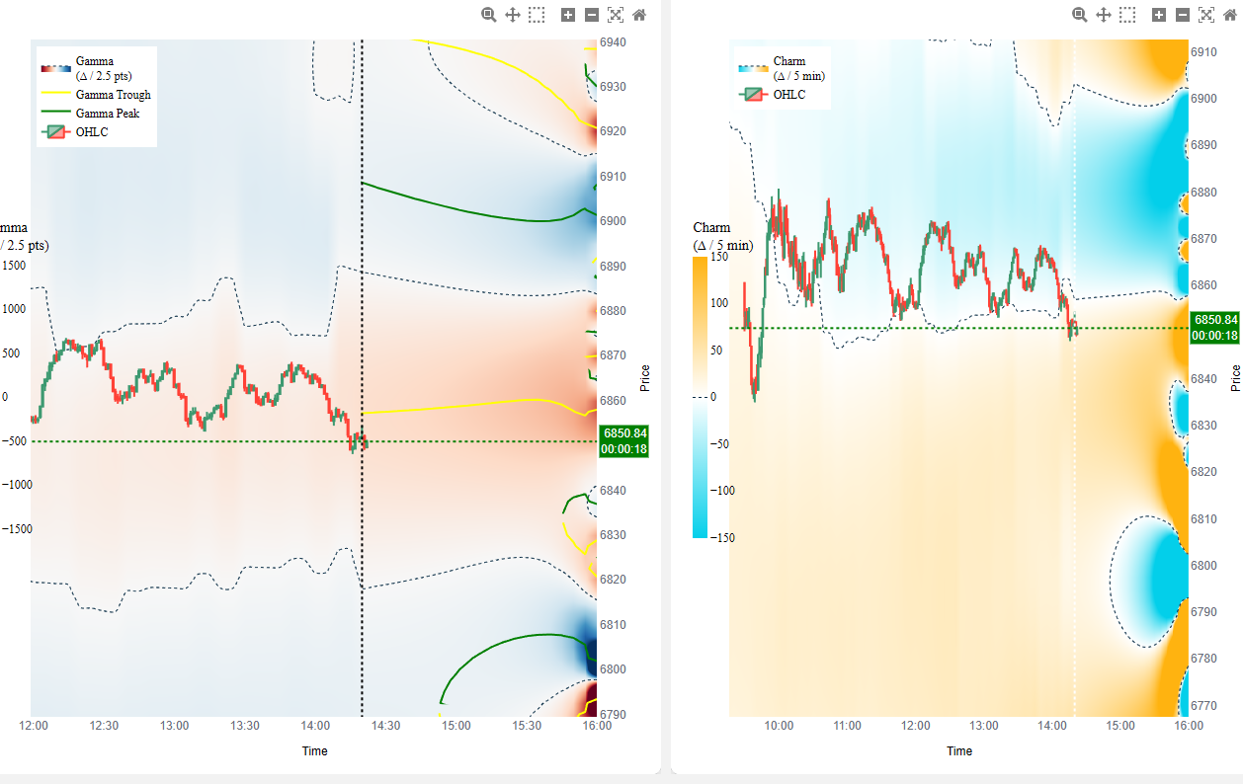Activate the Pan tool on Gamma chart

[x=513, y=15]
